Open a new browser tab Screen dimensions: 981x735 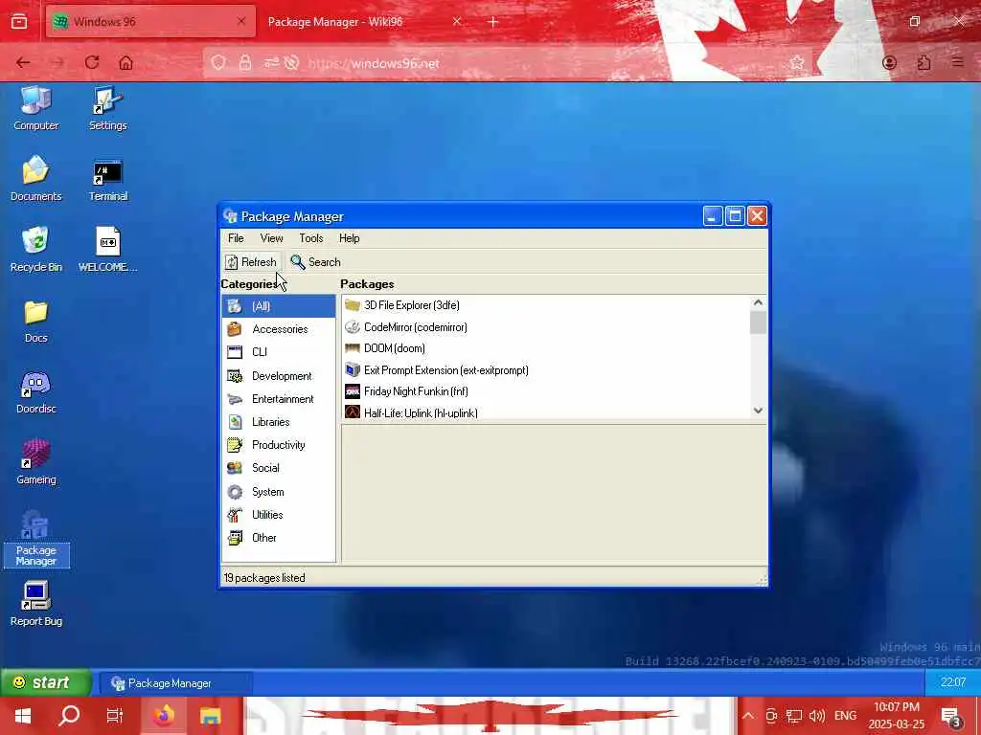coord(493,22)
